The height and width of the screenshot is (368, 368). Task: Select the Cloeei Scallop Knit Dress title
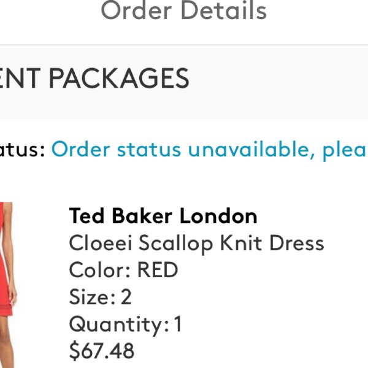(x=196, y=243)
